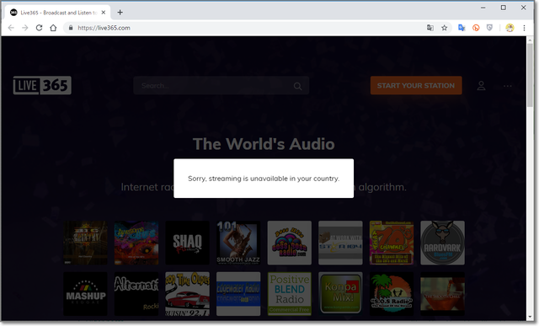The image size is (539, 326).
Task: Click the Live 365 logo
Action: click(42, 85)
